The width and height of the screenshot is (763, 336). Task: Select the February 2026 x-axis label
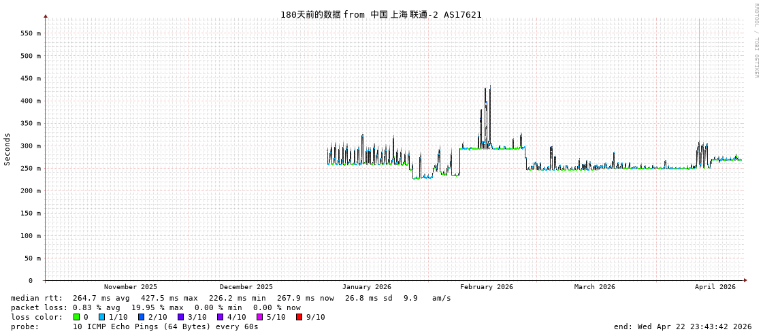pos(486,287)
